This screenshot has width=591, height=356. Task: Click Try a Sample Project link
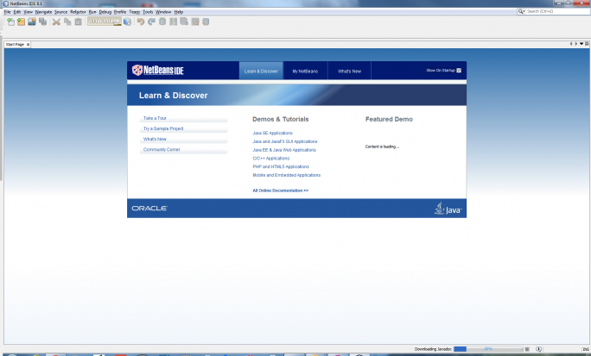pyautogui.click(x=163, y=128)
